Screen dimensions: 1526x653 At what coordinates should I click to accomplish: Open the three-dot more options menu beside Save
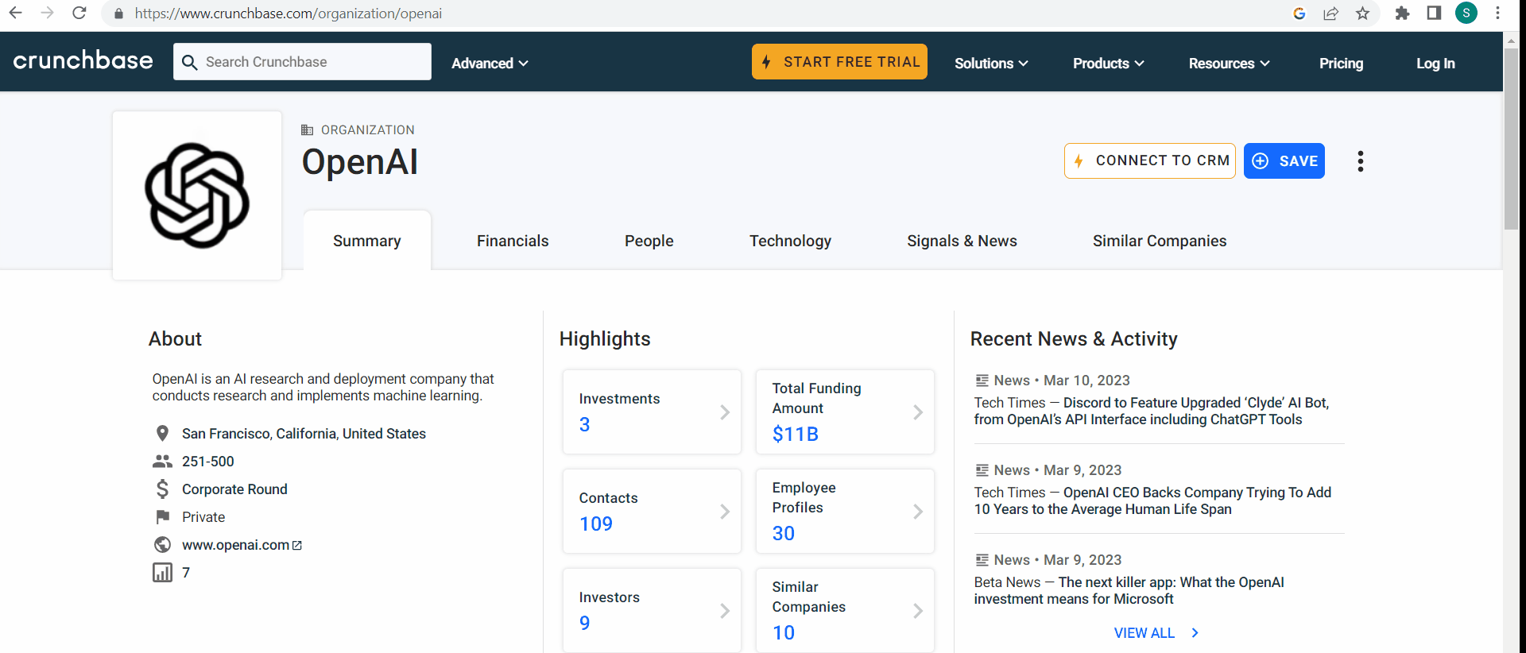pos(1360,161)
